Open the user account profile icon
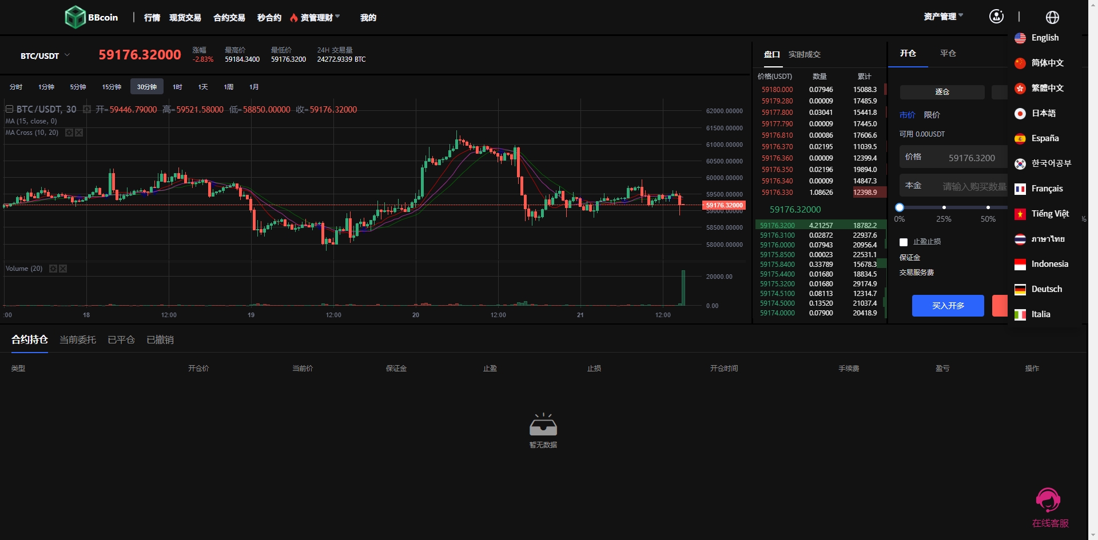This screenshot has width=1098, height=540. click(996, 17)
